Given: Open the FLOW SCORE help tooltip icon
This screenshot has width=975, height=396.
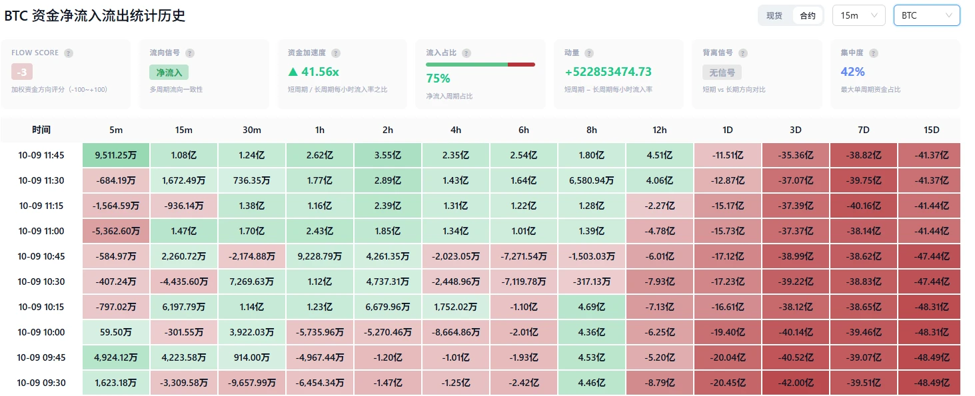Looking at the screenshot, I should click(69, 53).
